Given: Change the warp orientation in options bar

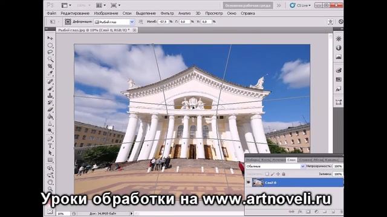Looking at the screenshot, I should pyautogui.click(x=141, y=22).
